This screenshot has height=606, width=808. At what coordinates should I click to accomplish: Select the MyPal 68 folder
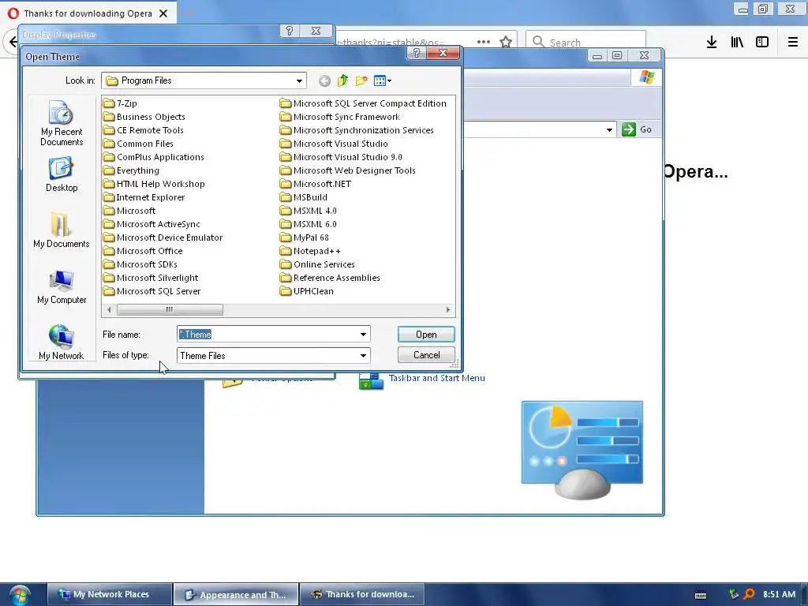point(305,238)
